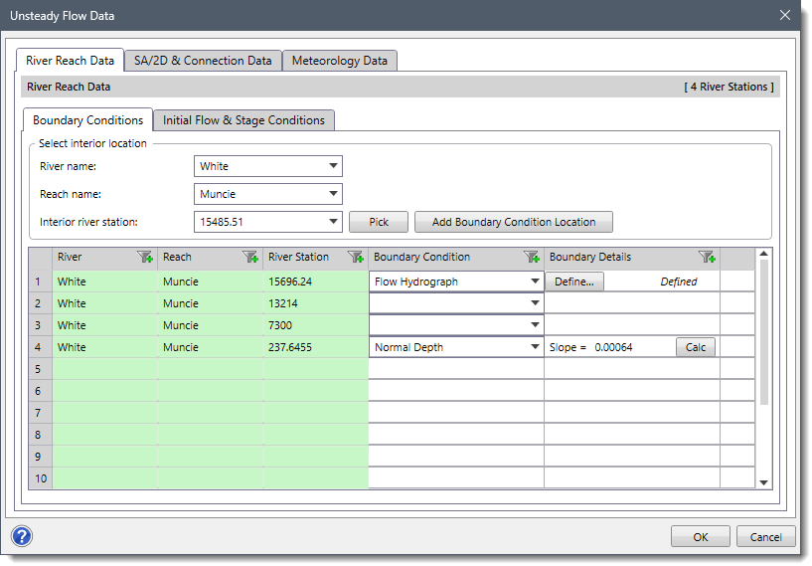Viewport: 812px width, 566px height.
Task: Select row header number 10
Action: pos(41,477)
